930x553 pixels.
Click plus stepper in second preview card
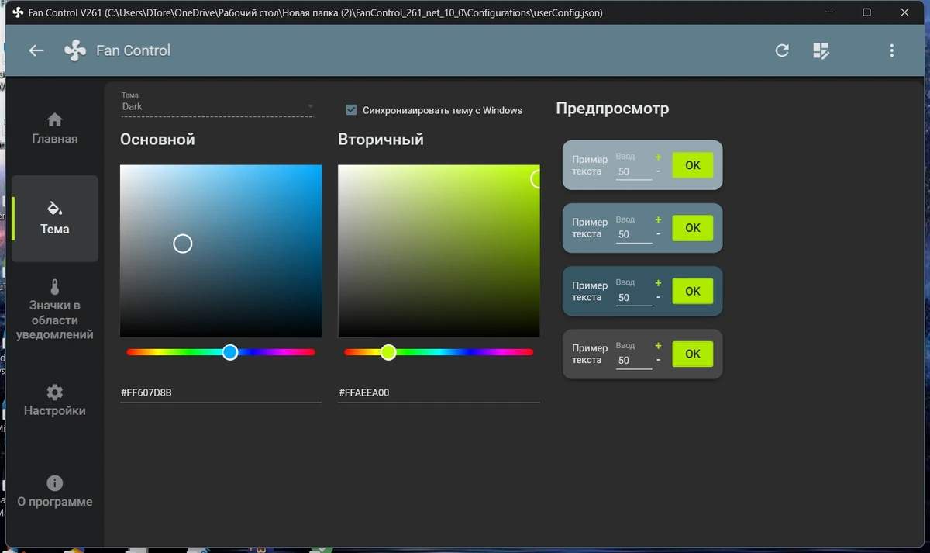click(658, 219)
